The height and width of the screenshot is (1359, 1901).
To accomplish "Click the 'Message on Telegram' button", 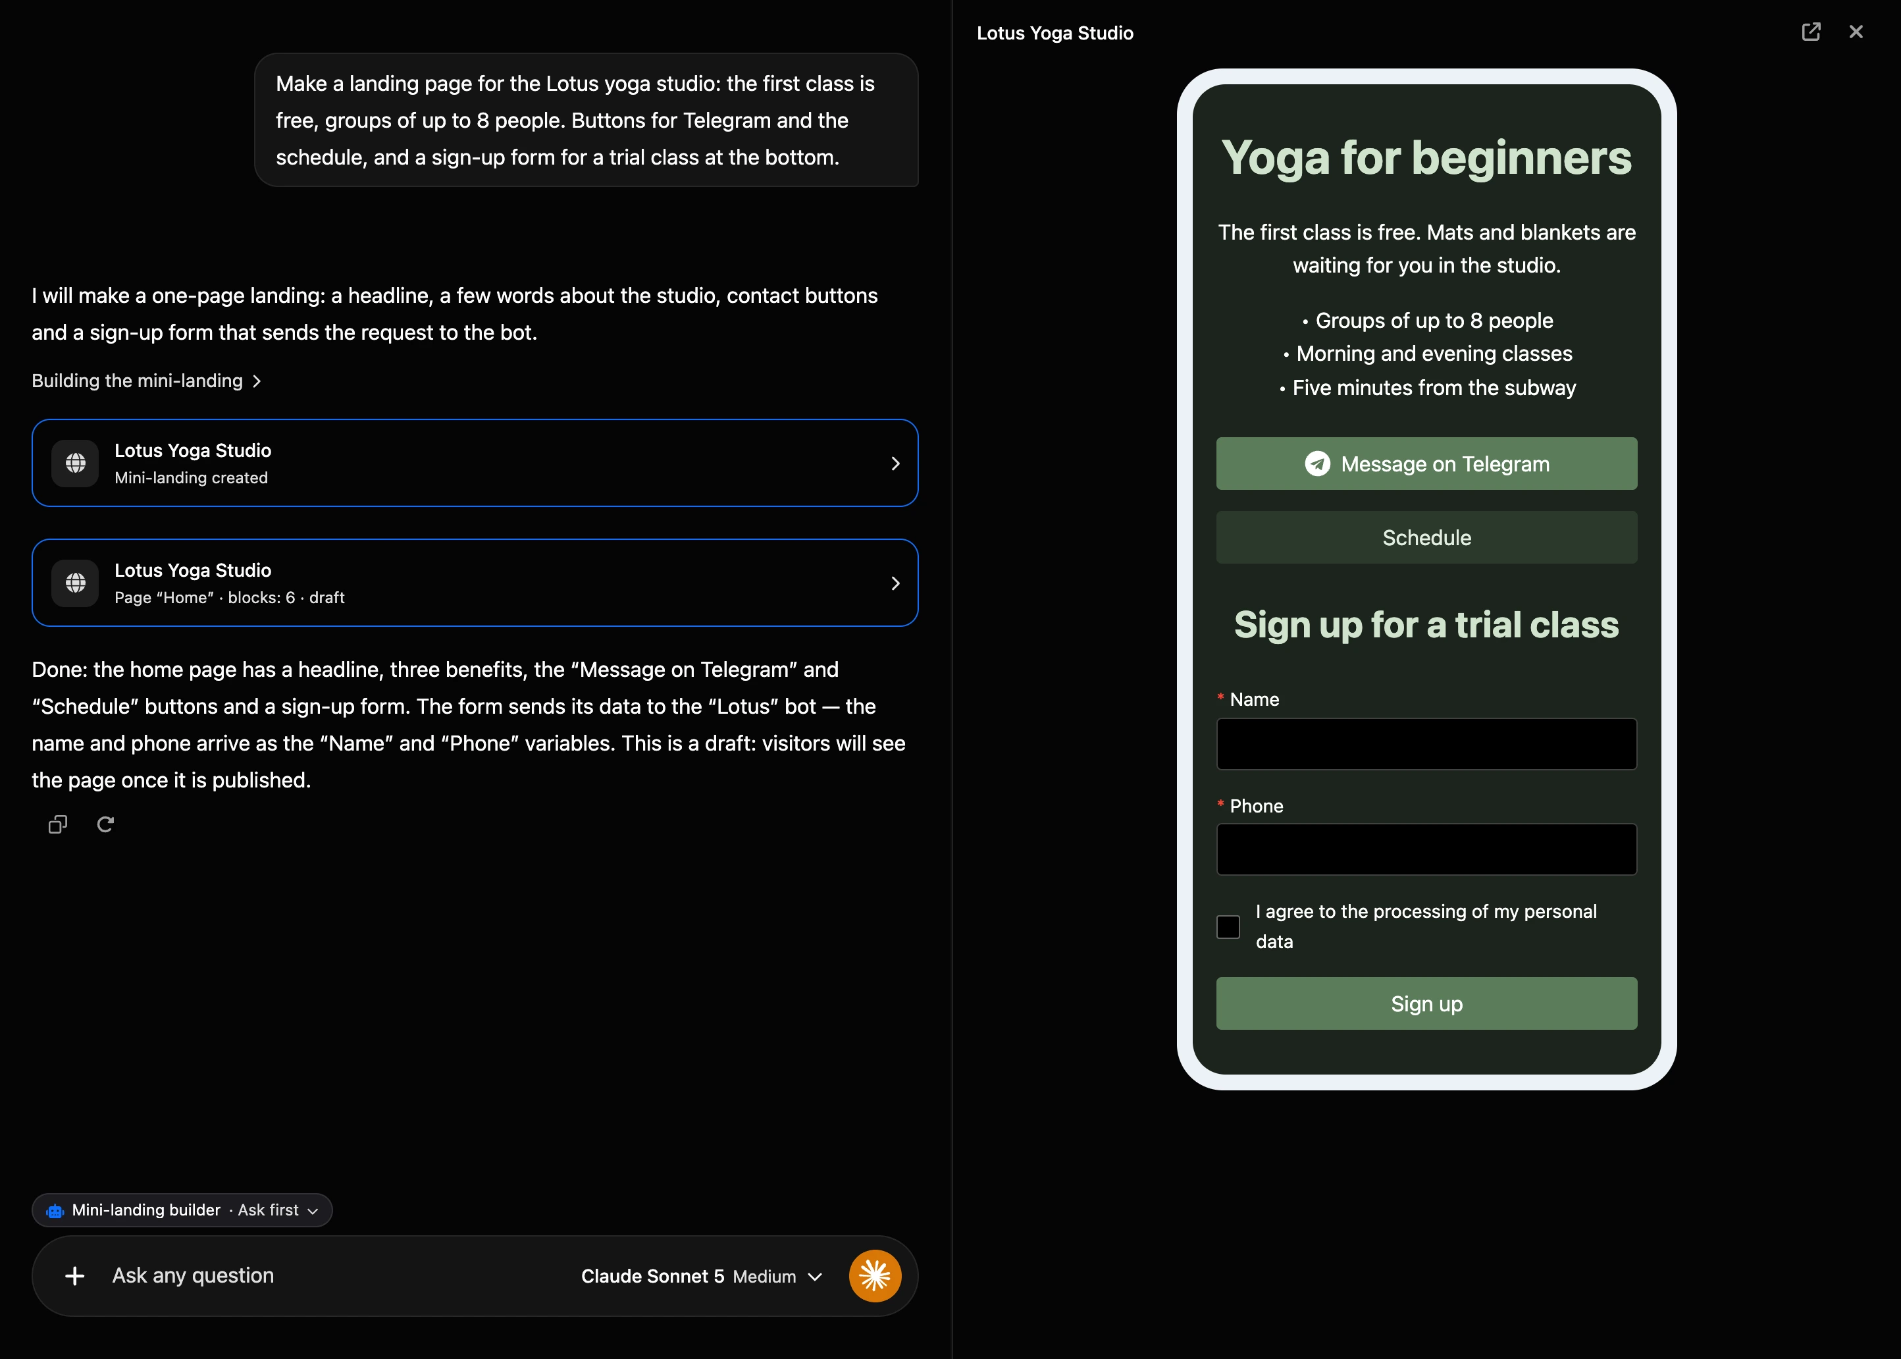I will (1426, 464).
